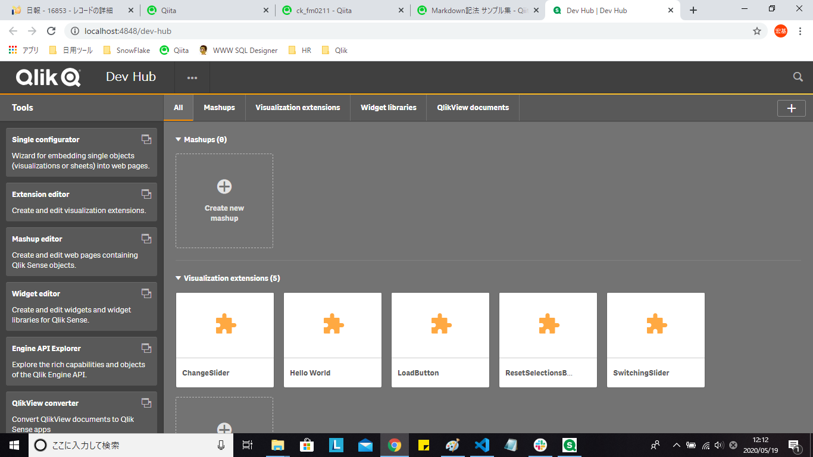
Task: Open the notification center icon
Action: pos(794,445)
